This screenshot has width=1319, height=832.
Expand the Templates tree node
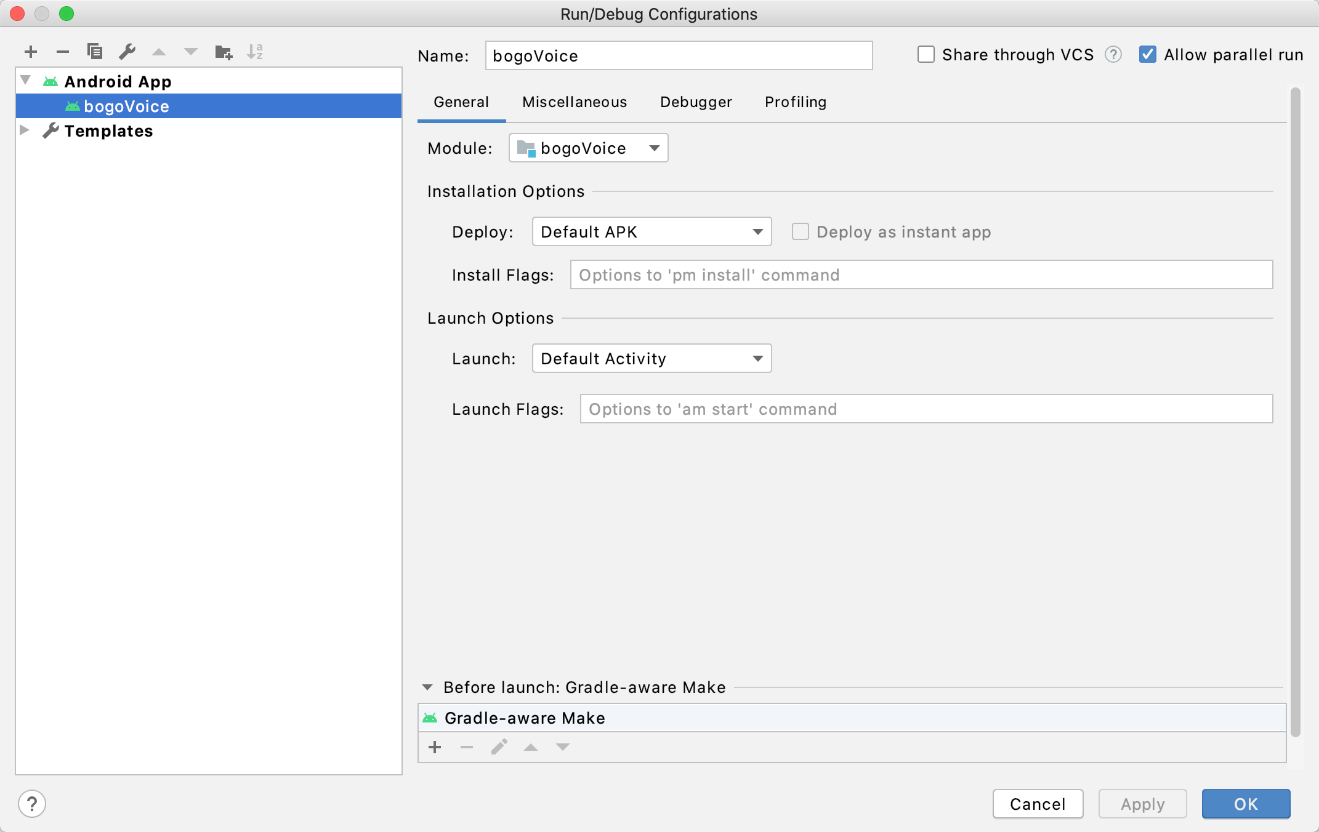coord(25,130)
